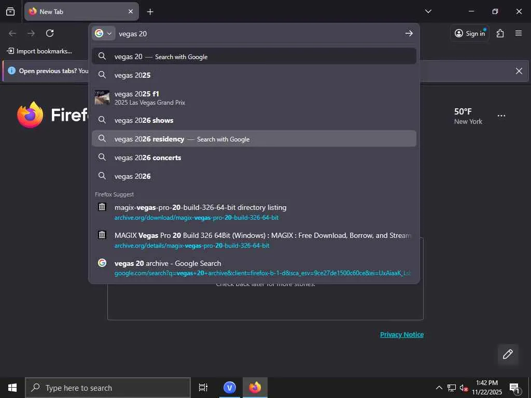This screenshot has width=531, height=398.
Task: Click Google icon beside 'vegas 20 archive' entry
Action: pos(102,263)
